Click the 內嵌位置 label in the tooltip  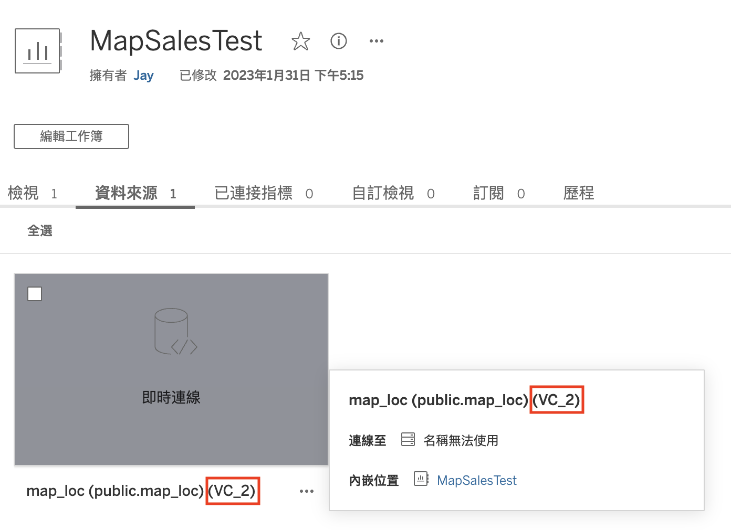[x=374, y=480]
